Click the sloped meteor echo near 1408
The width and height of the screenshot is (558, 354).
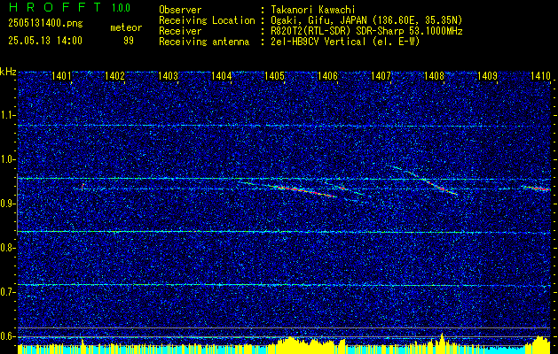[432, 183]
